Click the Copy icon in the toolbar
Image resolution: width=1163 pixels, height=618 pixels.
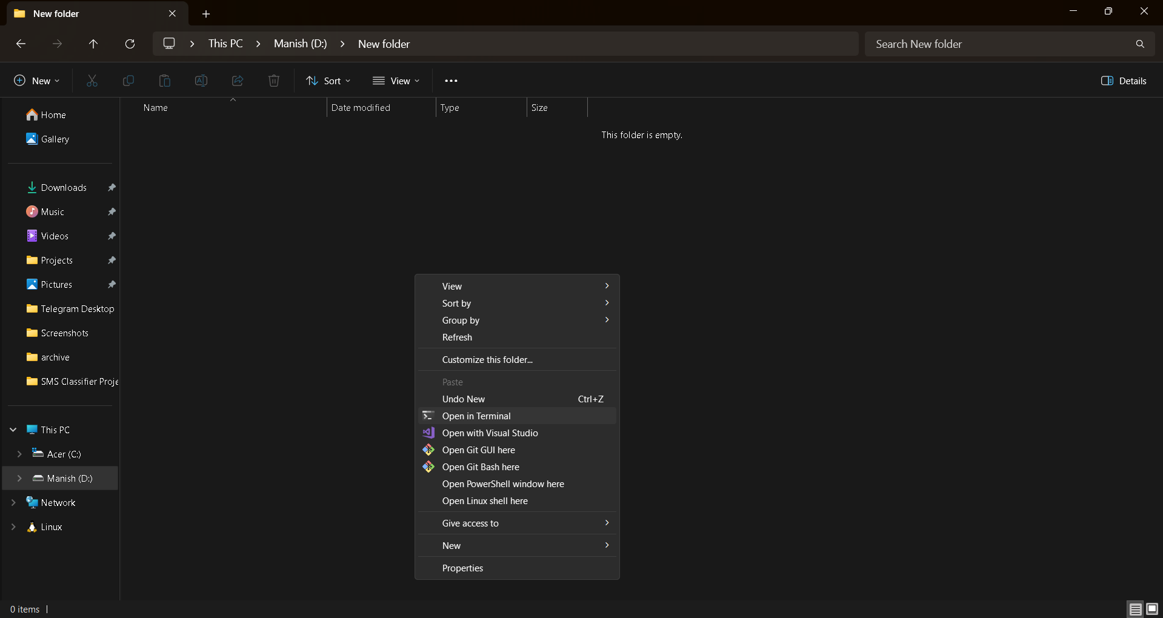128,81
